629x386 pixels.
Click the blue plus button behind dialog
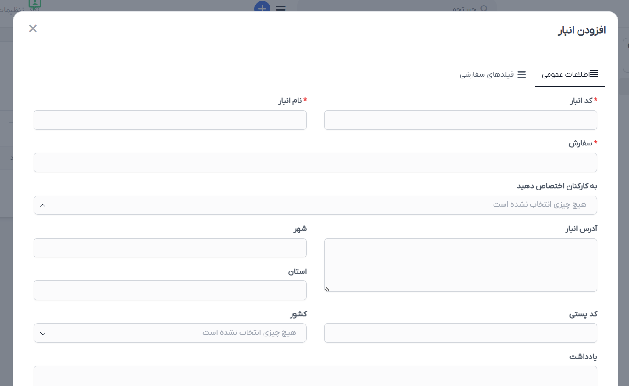(x=262, y=6)
